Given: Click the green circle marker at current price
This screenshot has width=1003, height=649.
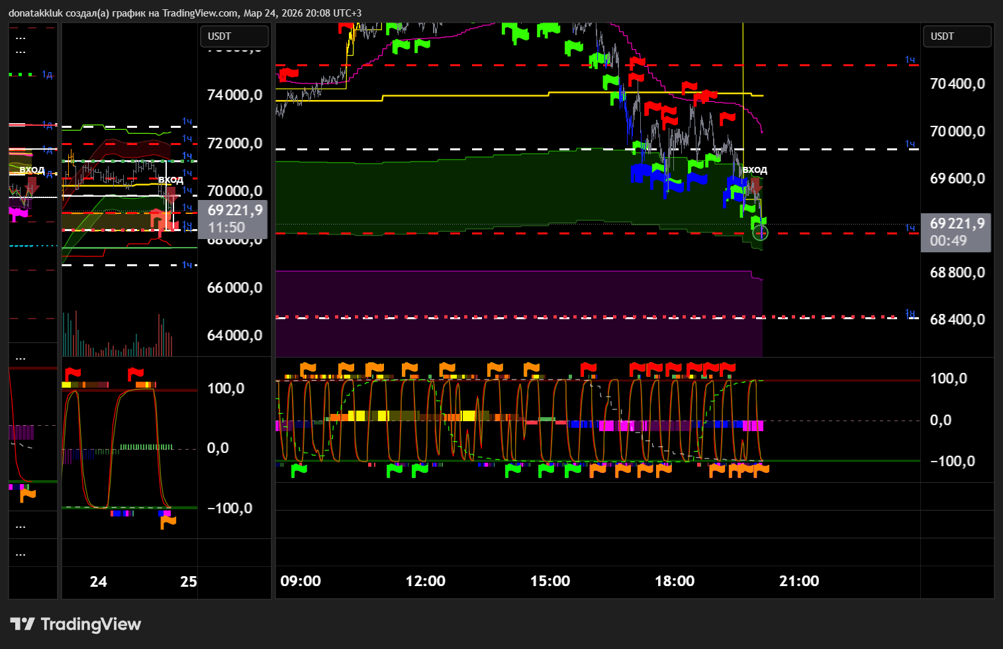Looking at the screenshot, I should (761, 232).
